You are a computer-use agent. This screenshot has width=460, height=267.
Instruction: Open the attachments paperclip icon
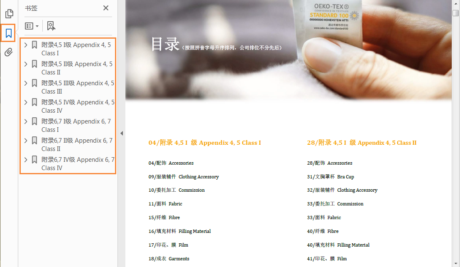click(9, 52)
